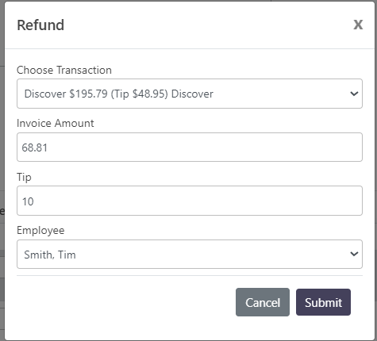Cancel the refund
Image resolution: width=377 pixels, height=341 pixels.
pyautogui.click(x=263, y=302)
